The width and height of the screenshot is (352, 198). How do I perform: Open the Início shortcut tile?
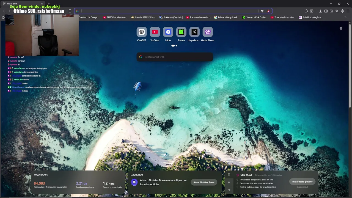(168, 32)
